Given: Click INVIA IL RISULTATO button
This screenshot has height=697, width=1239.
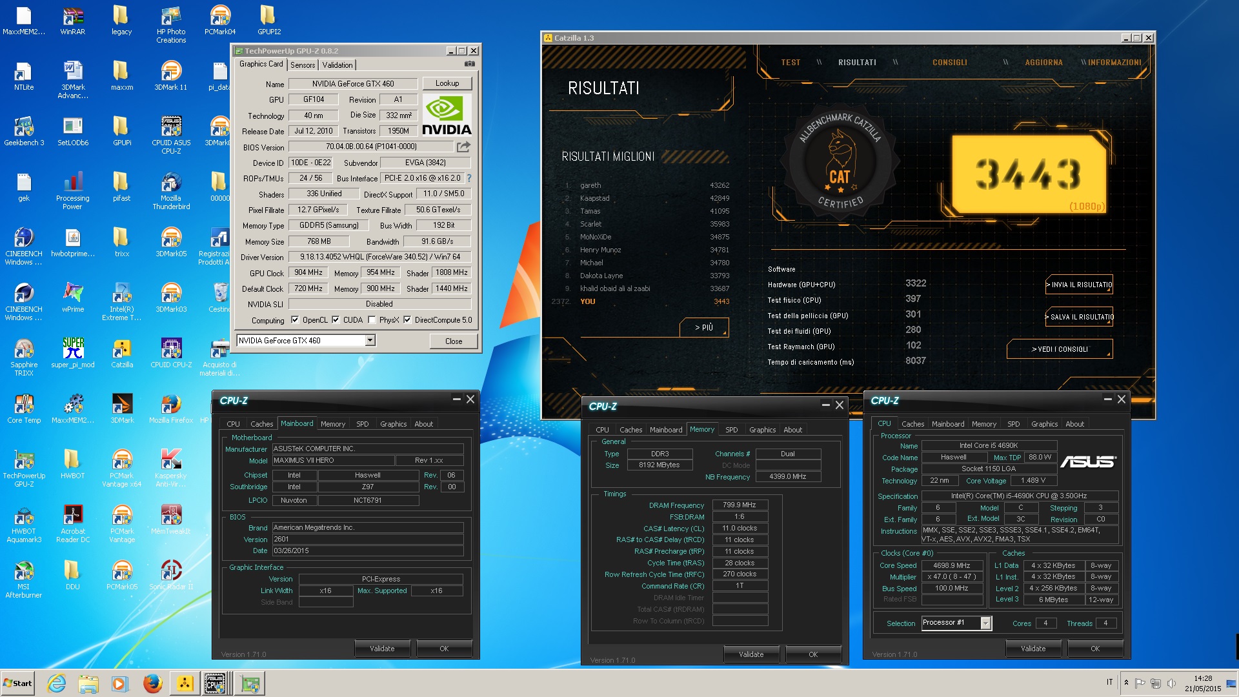Looking at the screenshot, I should point(1080,285).
